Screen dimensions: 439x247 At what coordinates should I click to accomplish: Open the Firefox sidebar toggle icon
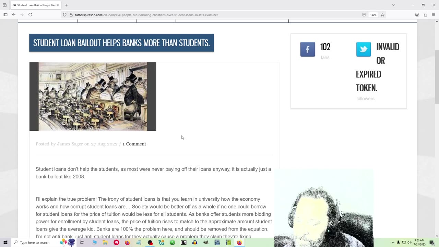(x=5, y=15)
